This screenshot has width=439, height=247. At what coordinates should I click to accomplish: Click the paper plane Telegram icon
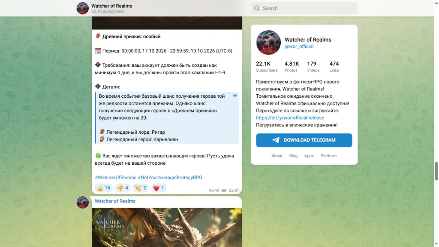(276, 140)
